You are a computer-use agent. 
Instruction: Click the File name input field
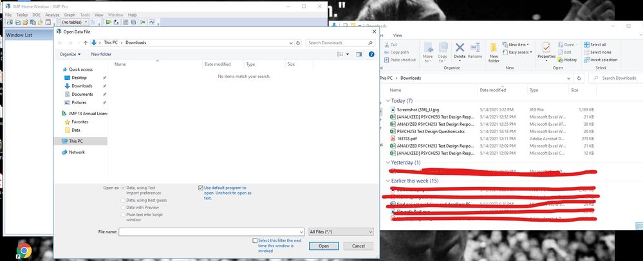click(212, 232)
